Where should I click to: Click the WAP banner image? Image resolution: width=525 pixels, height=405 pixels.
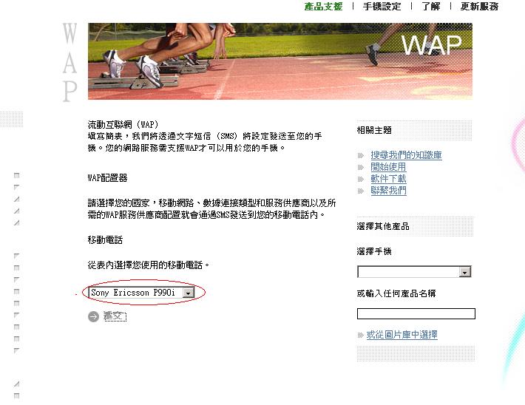pyautogui.click(x=280, y=61)
